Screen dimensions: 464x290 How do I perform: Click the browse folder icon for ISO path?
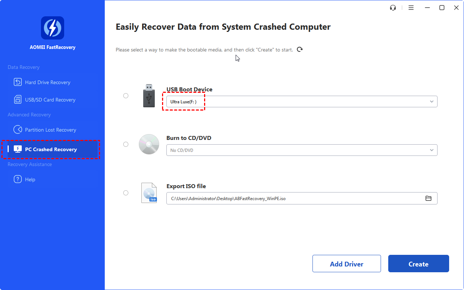point(428,198)
